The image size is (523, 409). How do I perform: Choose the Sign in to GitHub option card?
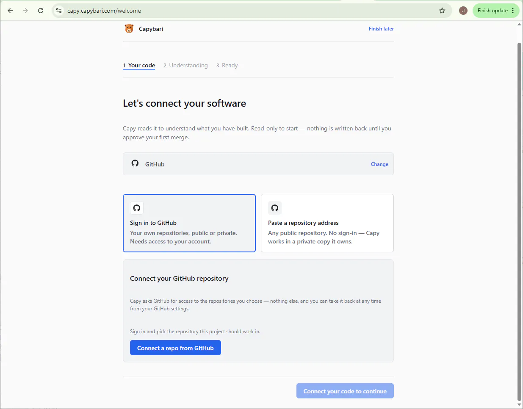(189, 223)
